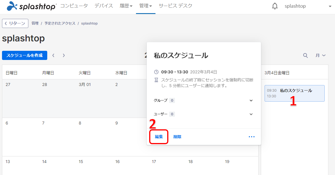Click the 私のスケジュール popup title

(181, 56)
